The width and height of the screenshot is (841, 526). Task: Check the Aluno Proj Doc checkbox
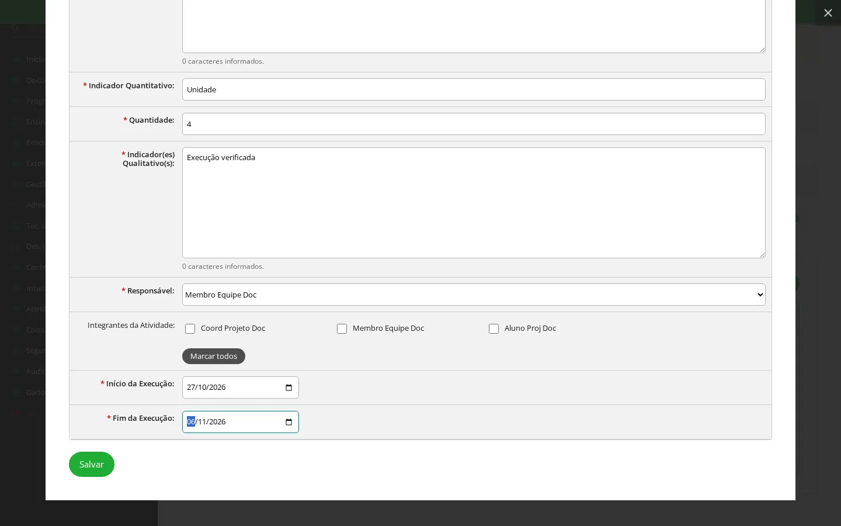pyautogui.click(x=494, y=328)
